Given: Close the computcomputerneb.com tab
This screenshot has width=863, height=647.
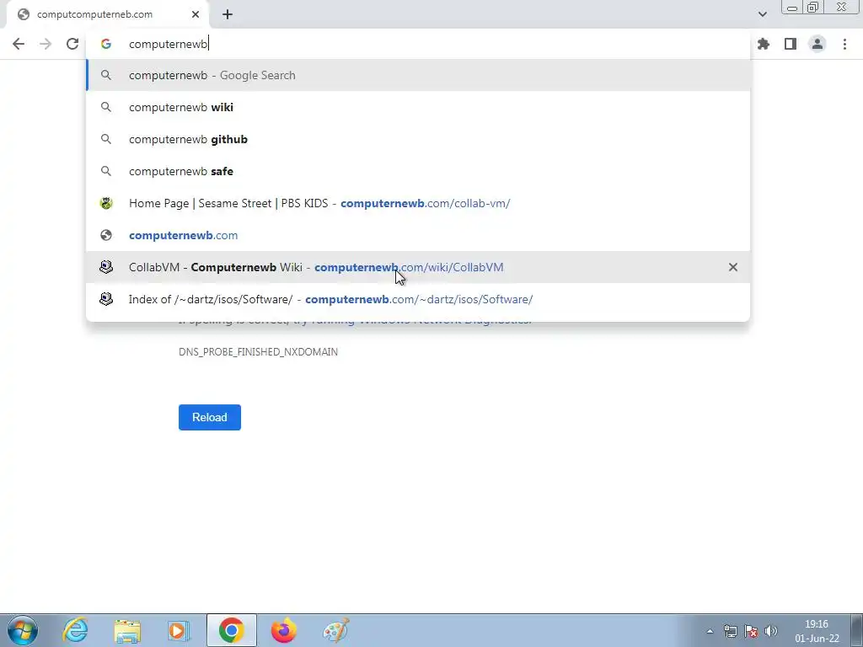Looking at the screenshot, I should pyautogui.click(x=196, y=14).
